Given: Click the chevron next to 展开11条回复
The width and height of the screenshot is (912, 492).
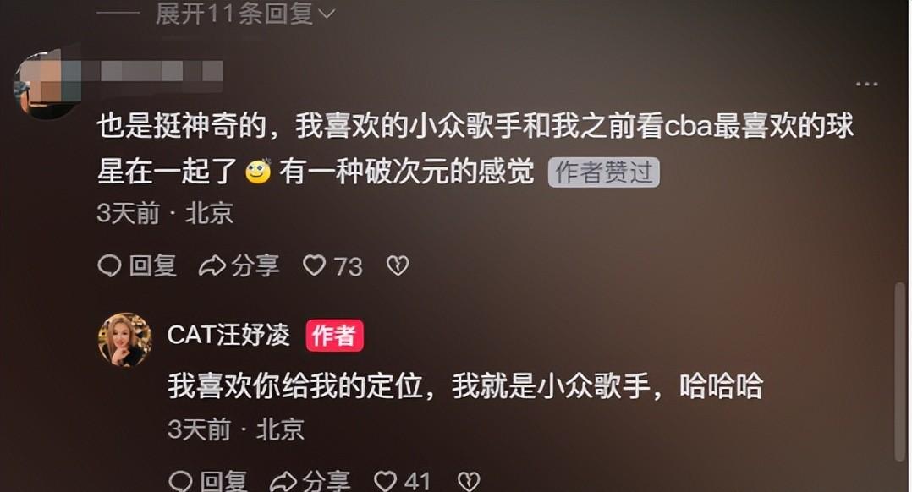Looking at the screenshot, I should pyautogui.click(x=327, y=14).
